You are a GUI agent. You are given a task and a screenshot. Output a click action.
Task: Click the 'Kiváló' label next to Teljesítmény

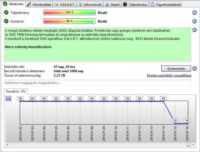coord(102,13)
